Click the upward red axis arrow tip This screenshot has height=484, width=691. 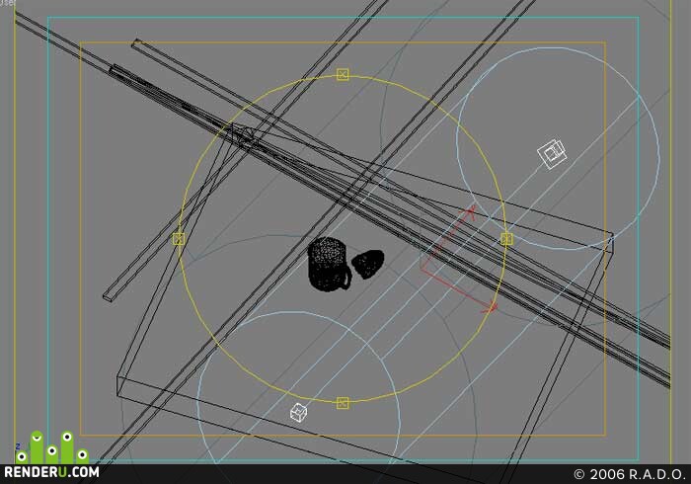pos(470,209)
